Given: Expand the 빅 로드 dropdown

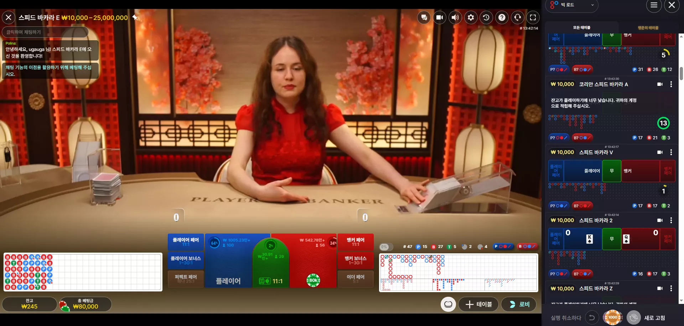Looking at the screenshot, I should pos(572,5).
